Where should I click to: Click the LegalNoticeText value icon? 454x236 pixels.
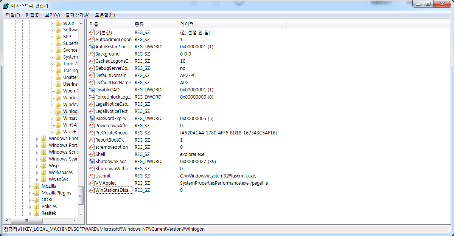pos(91,111)
